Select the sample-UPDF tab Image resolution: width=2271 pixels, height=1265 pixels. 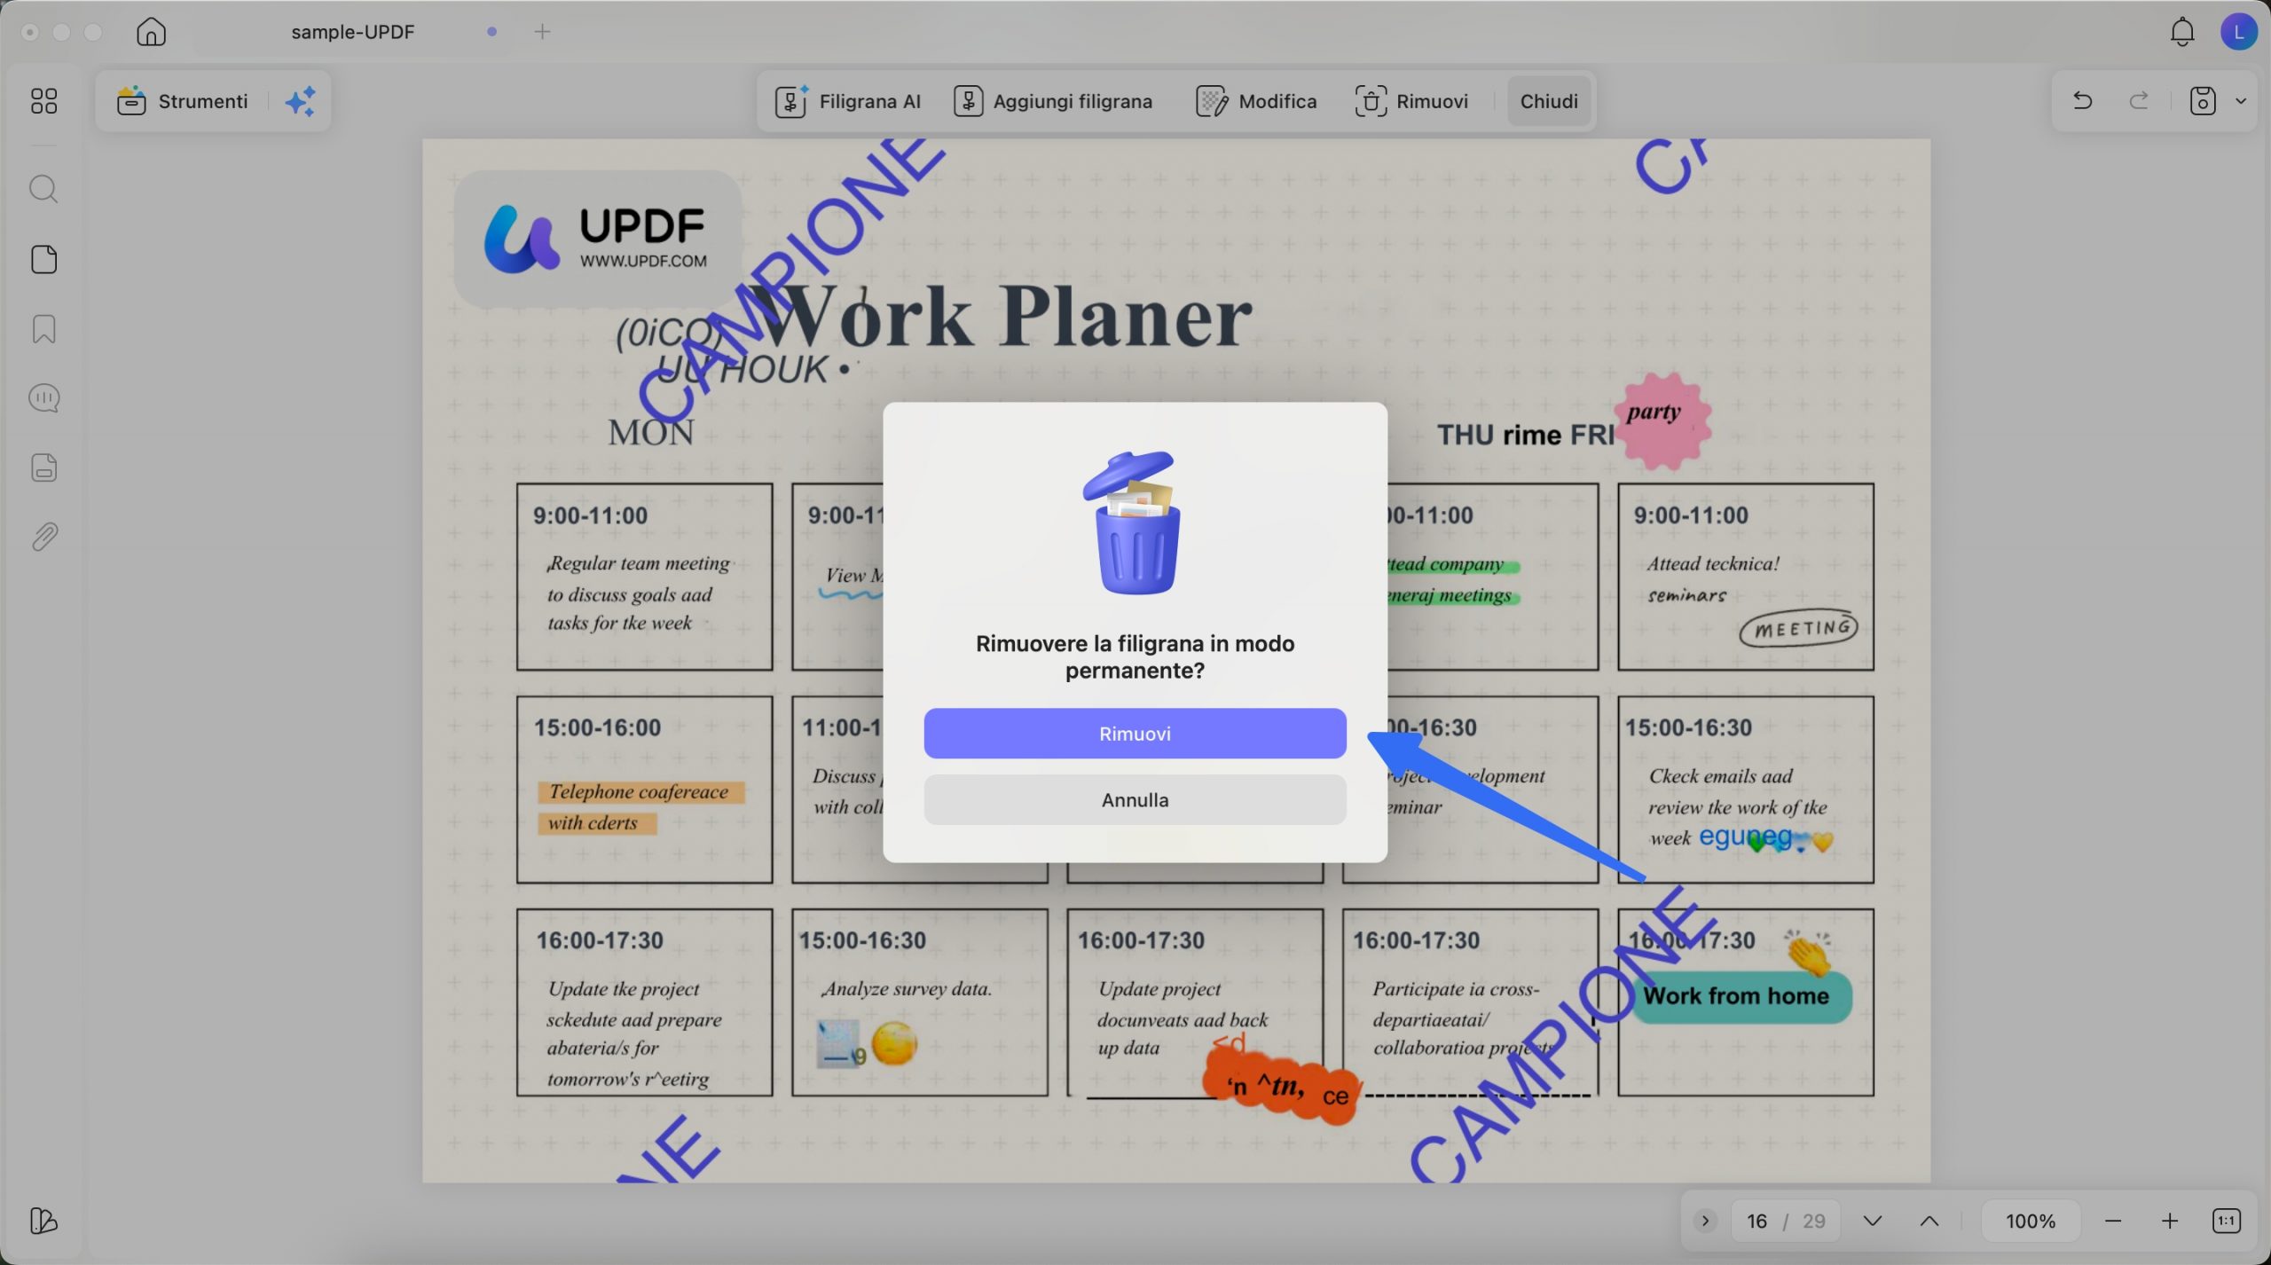[352, 32]
